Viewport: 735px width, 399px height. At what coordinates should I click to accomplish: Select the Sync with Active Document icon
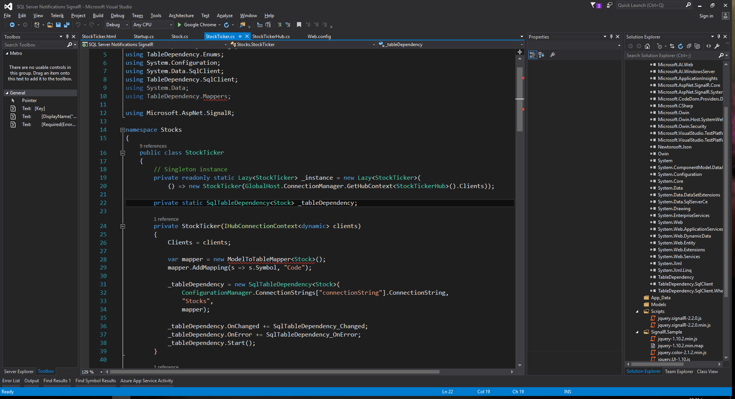tap(672, 46)
